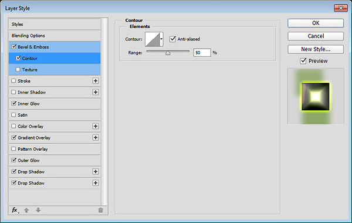The width and height of the screenshot is (352, 223).
Task: Toggle the Anti-aliased checkbox
Action: [x=172, y=39]
